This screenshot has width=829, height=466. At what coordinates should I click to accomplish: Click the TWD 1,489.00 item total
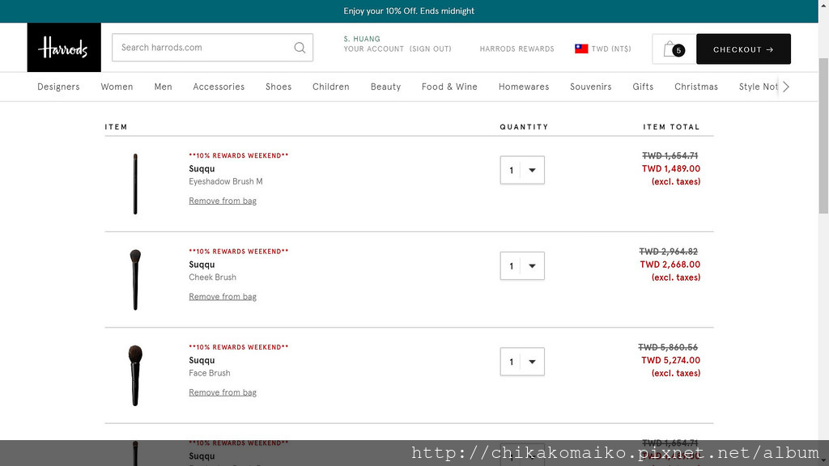tap(671, 168)
